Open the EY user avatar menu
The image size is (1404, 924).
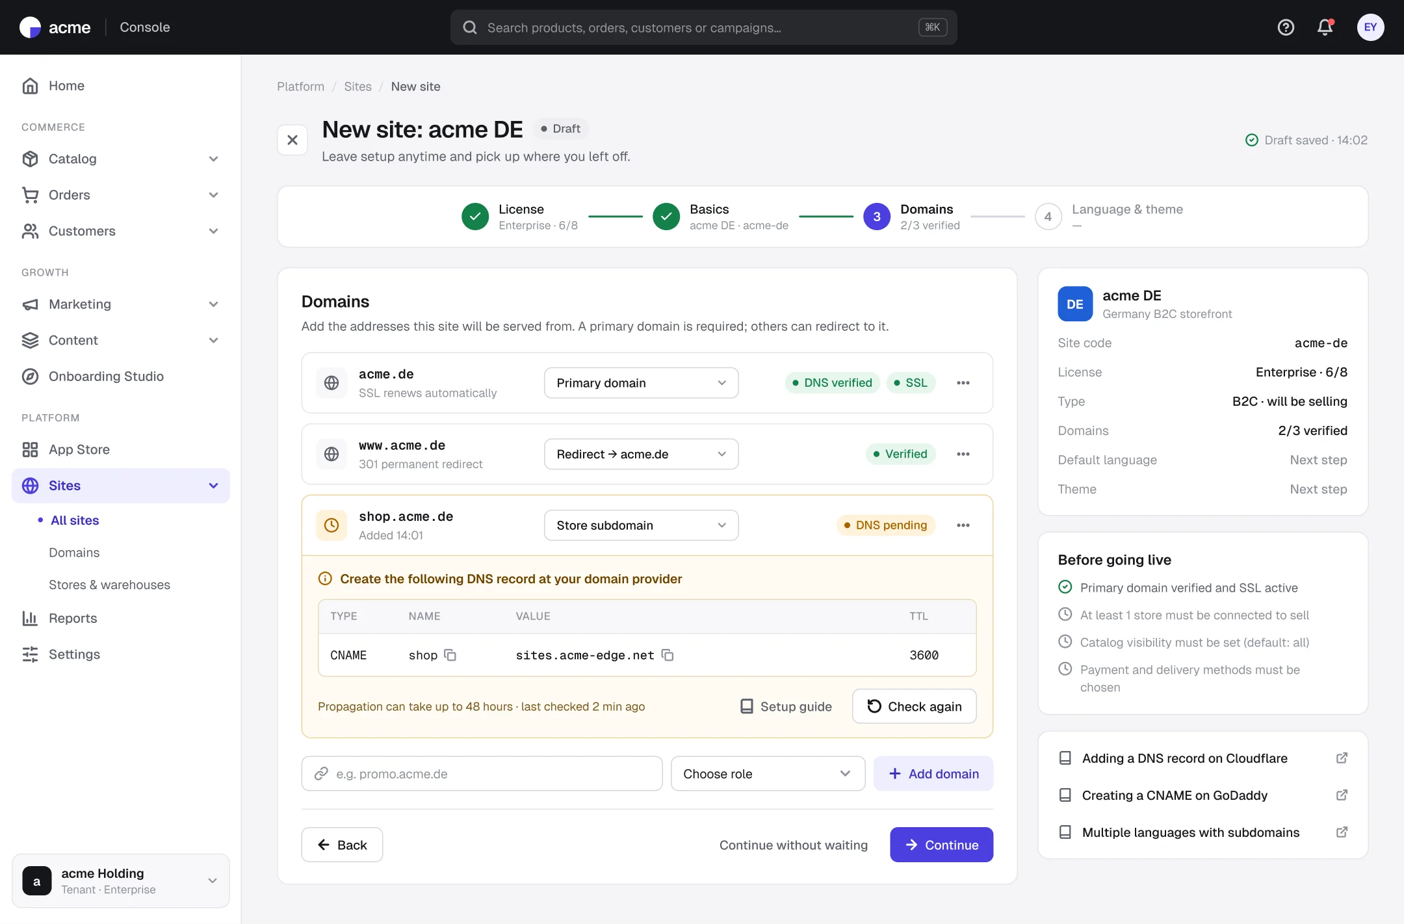[1370, 27]
